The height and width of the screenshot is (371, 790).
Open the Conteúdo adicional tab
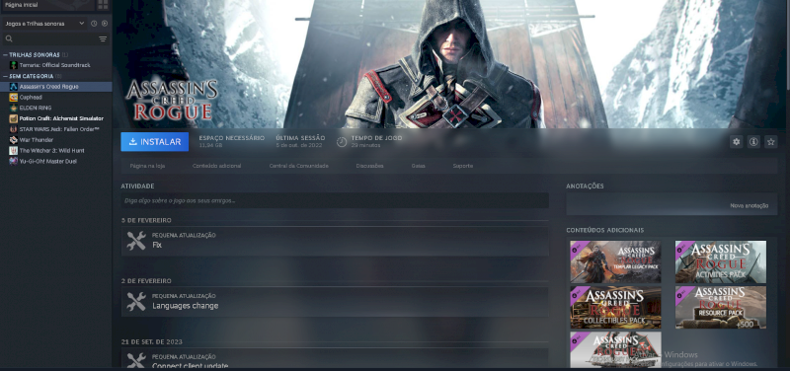pyautogui.click(x=216, y=166)
